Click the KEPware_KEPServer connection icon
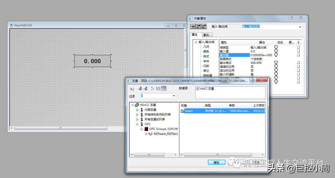This screenshot has height=178, width=335. [151, 134]
